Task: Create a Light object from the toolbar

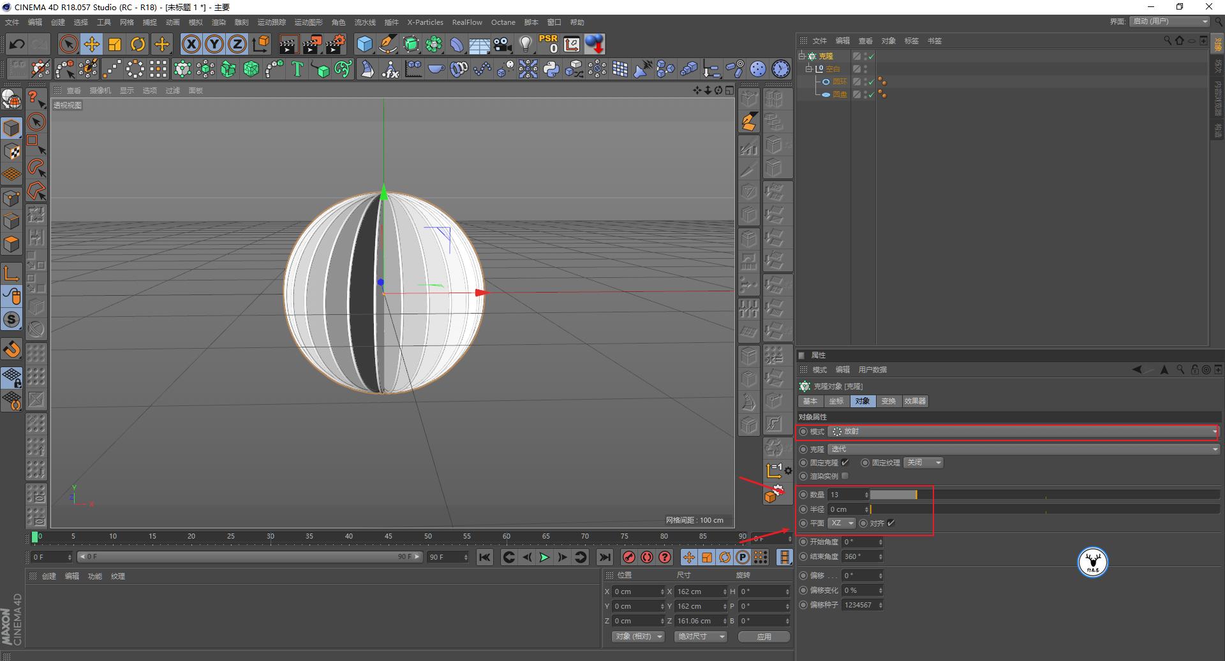Action: (x=524, y=44)
